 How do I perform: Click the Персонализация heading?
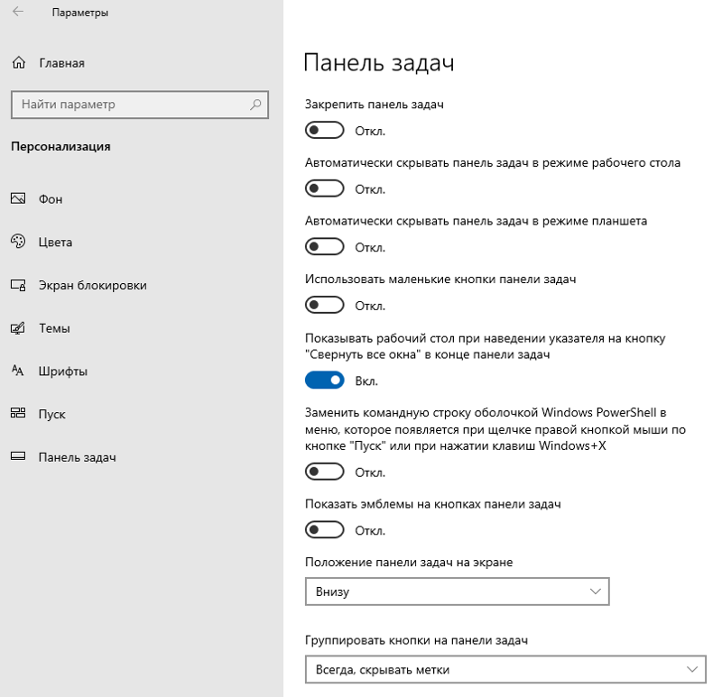[60, 146]
